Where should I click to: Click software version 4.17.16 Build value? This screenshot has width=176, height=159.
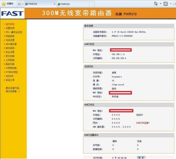[129, 32]
